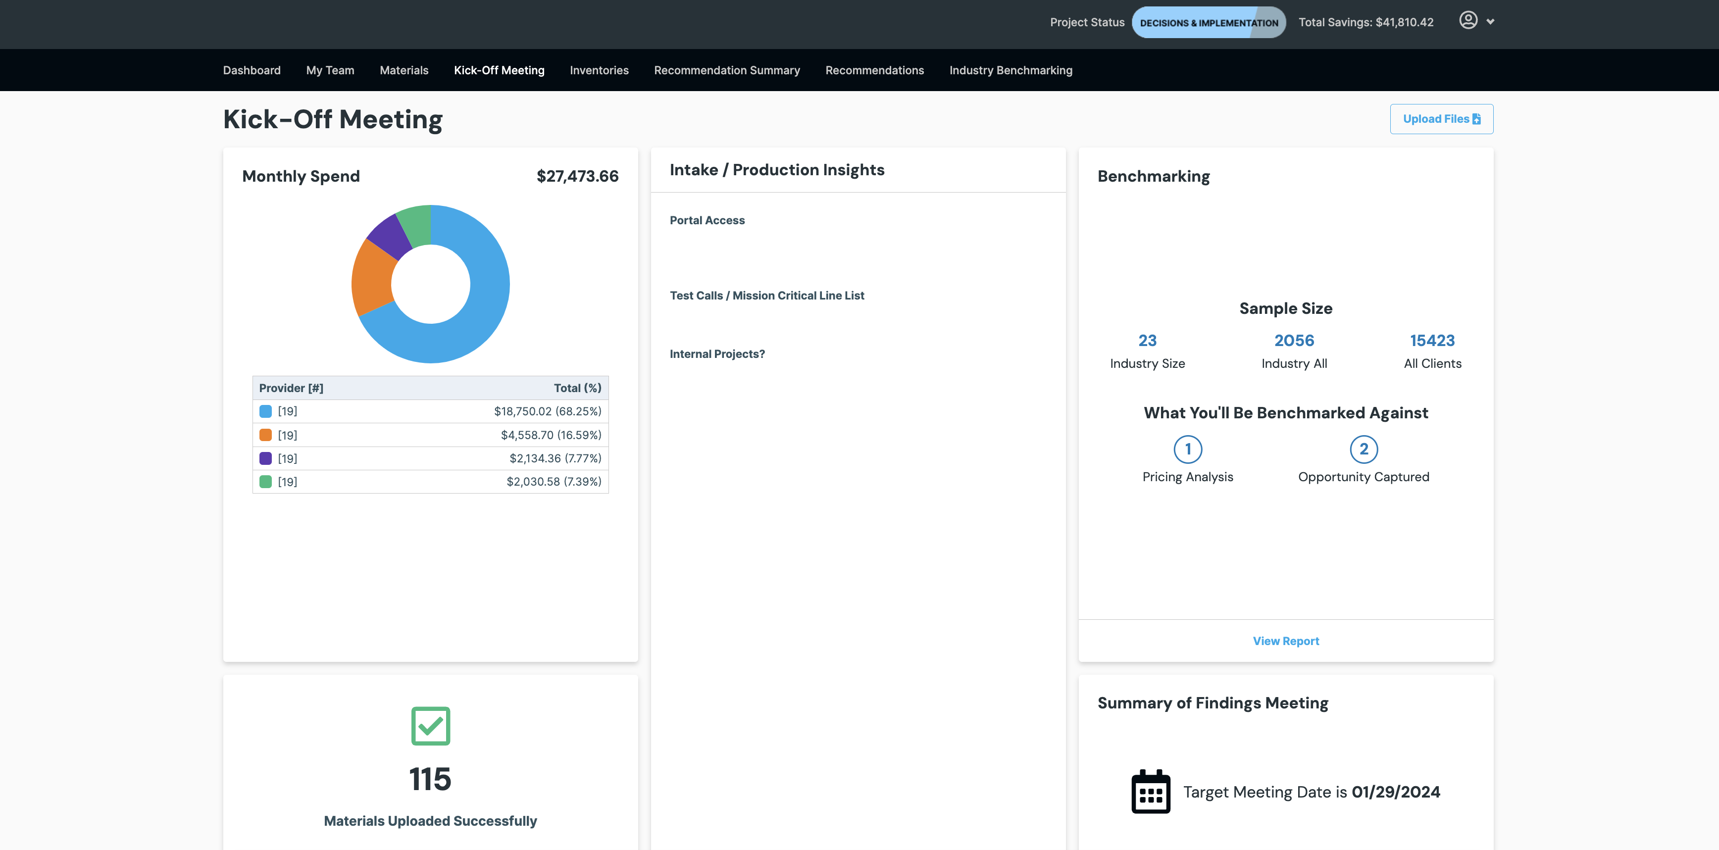Click the purple provider legend swatch

(x=265, y=458)
